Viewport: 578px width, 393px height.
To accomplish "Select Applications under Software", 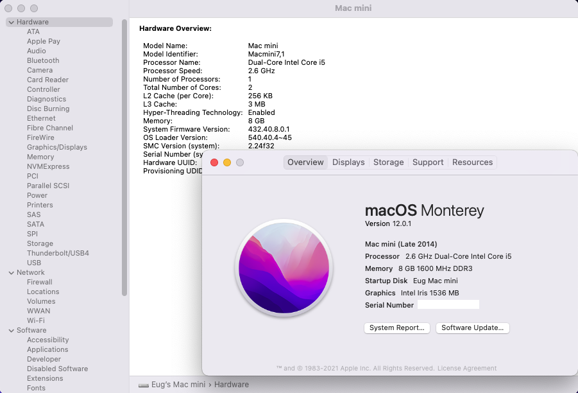I will coord(47,349).
